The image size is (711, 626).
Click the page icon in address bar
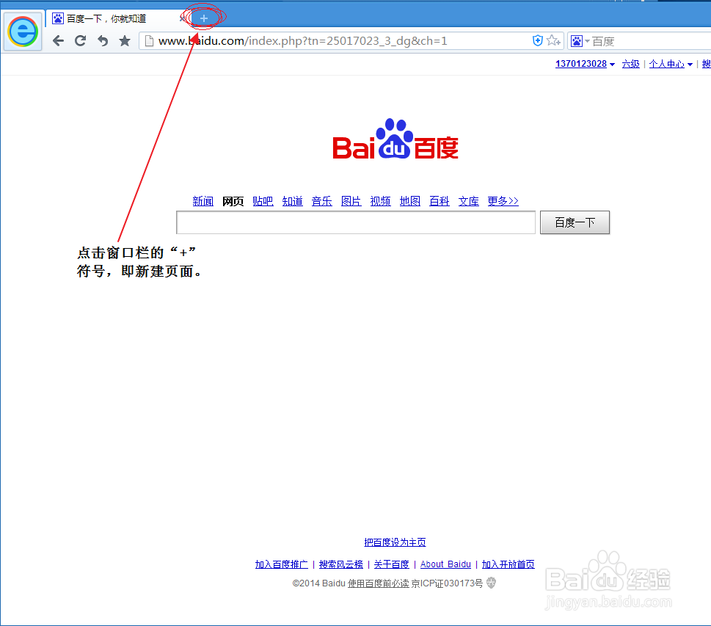pos(149,41)
